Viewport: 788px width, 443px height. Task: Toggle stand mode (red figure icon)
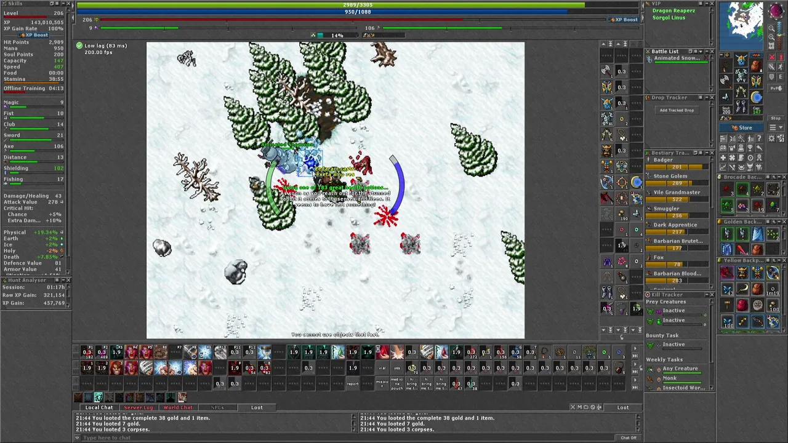pyautogui.click(x=781, y=57)
